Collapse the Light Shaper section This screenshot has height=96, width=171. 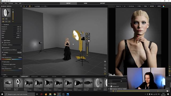tap(2, 40)
